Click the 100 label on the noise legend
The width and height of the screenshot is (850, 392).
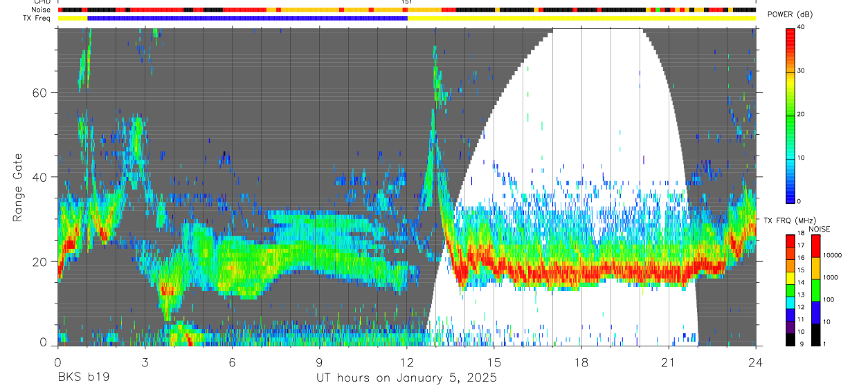point(829,299)
